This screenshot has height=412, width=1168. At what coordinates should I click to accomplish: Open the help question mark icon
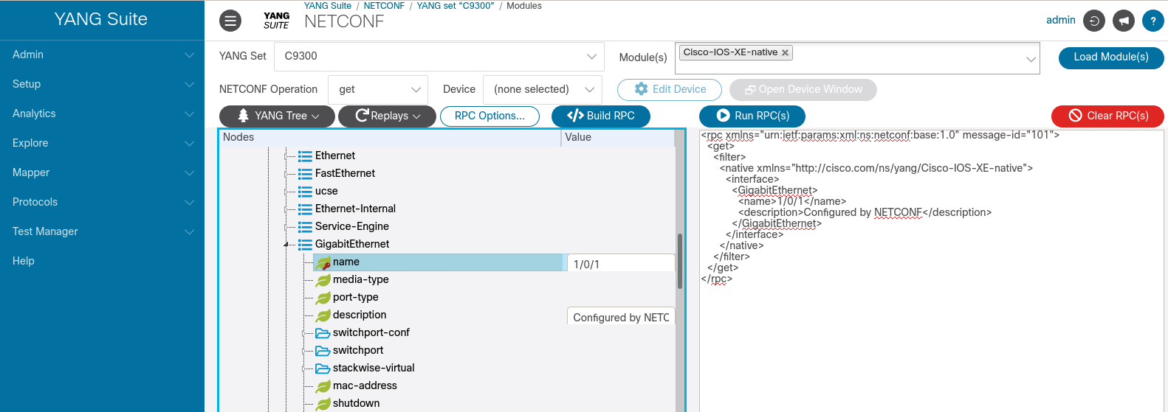click(1153, 21)
